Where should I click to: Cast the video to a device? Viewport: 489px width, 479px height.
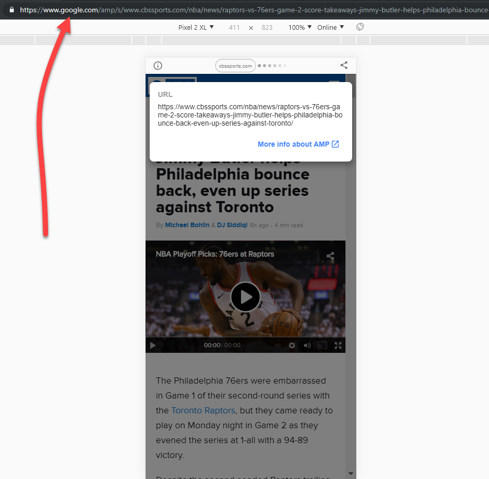[x=322, y=345]
